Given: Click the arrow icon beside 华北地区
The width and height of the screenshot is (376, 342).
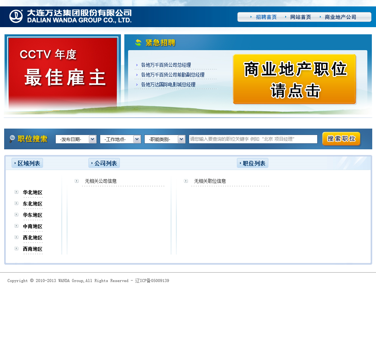Looking at the screenshot, I should [16, 192].
